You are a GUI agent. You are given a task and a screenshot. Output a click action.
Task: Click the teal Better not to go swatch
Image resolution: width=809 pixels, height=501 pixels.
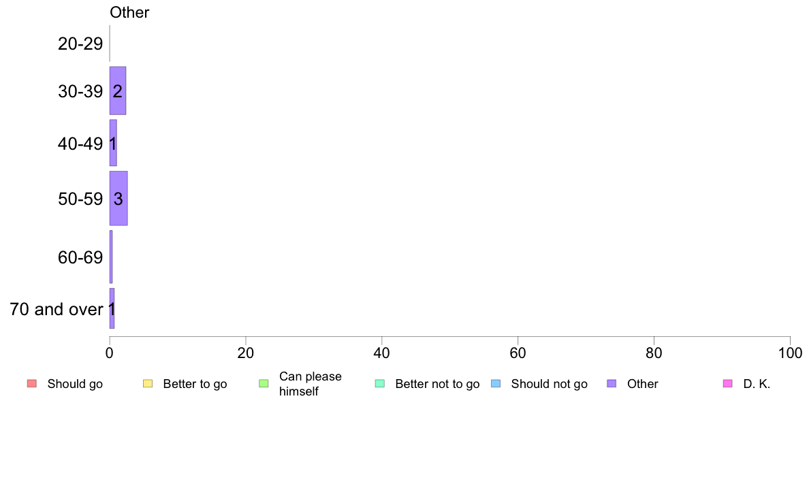pyautogui.click(x=380, y=383)
